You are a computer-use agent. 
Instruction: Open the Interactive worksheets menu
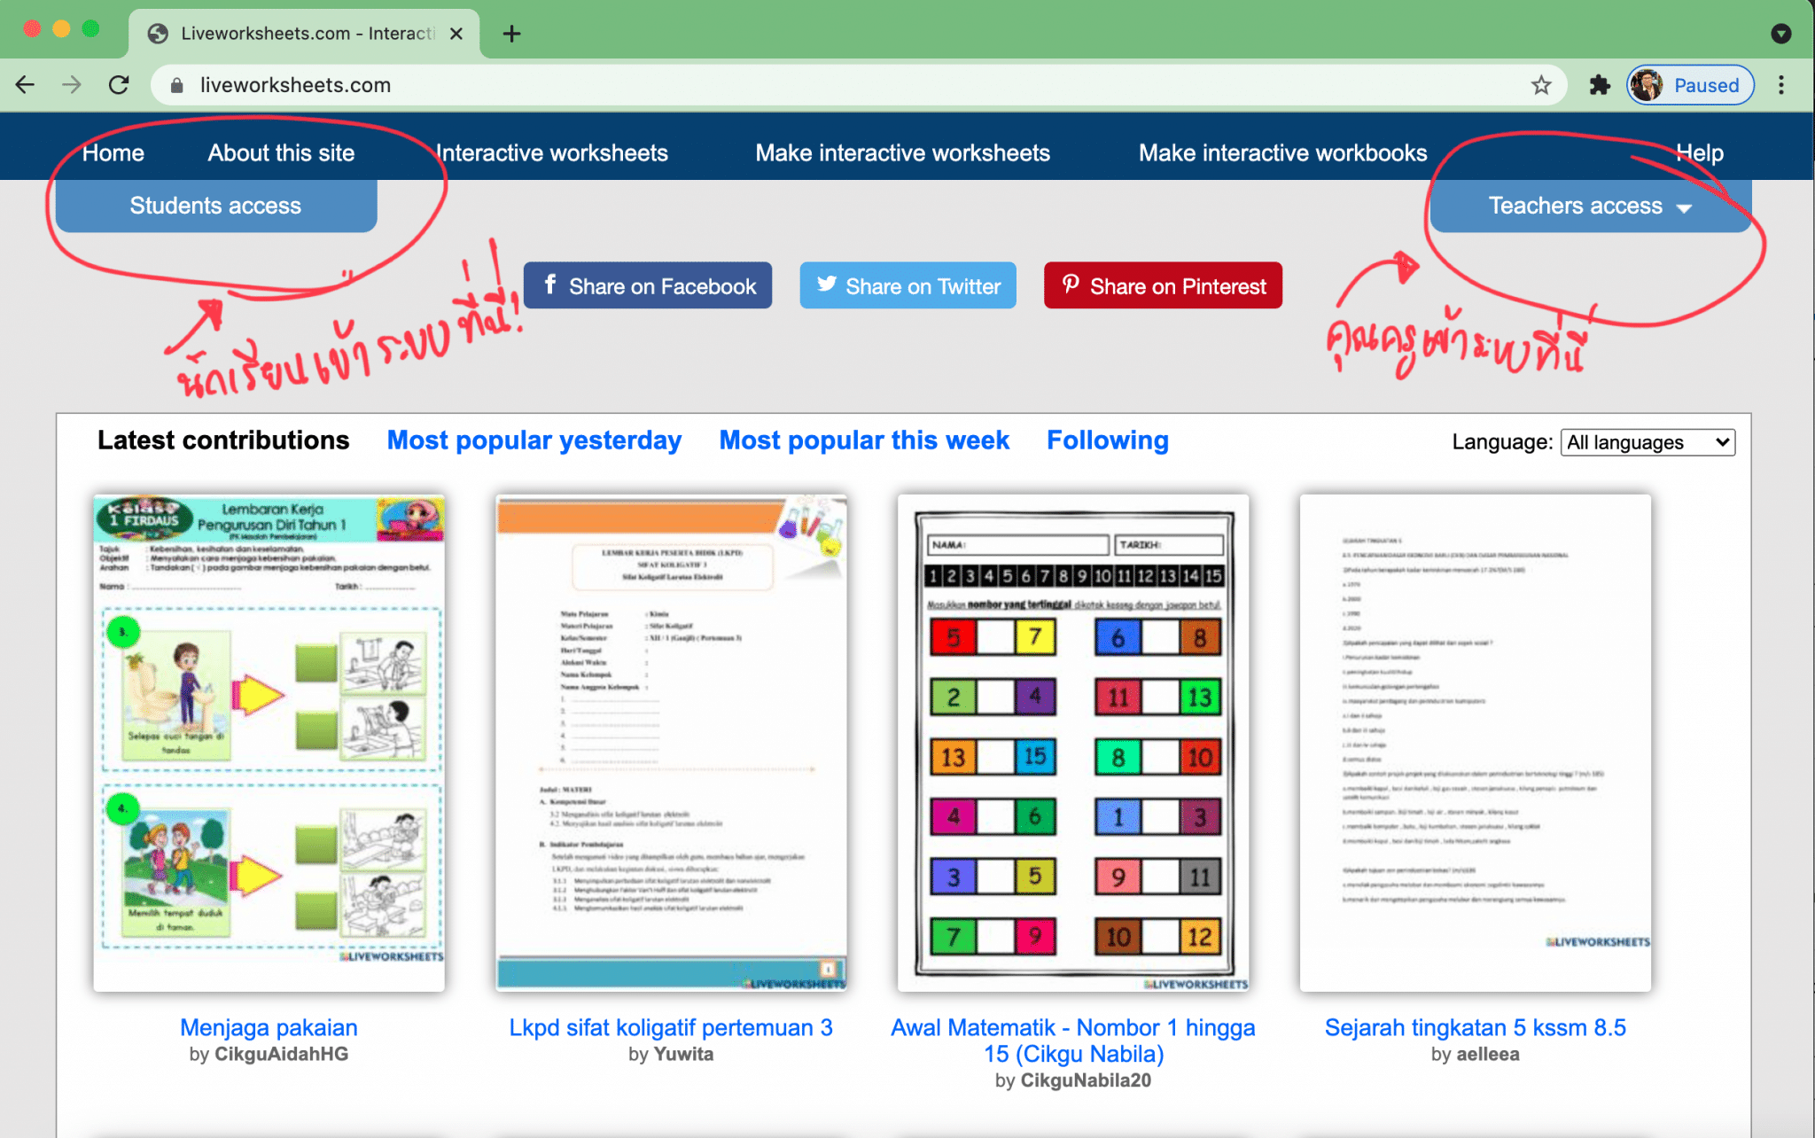552,153
